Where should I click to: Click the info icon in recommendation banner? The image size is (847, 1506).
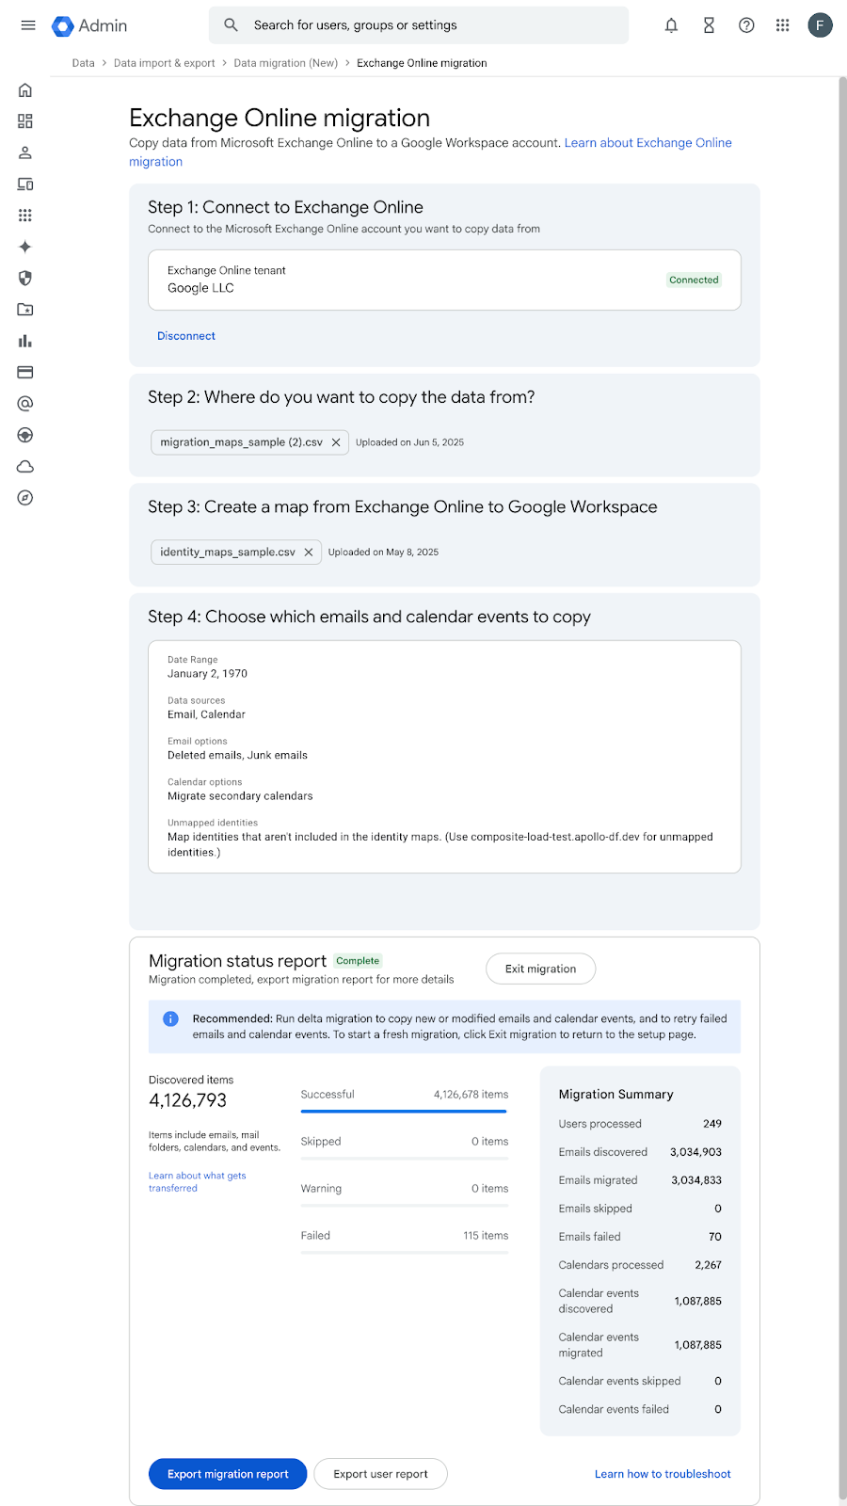(170, 1018)
